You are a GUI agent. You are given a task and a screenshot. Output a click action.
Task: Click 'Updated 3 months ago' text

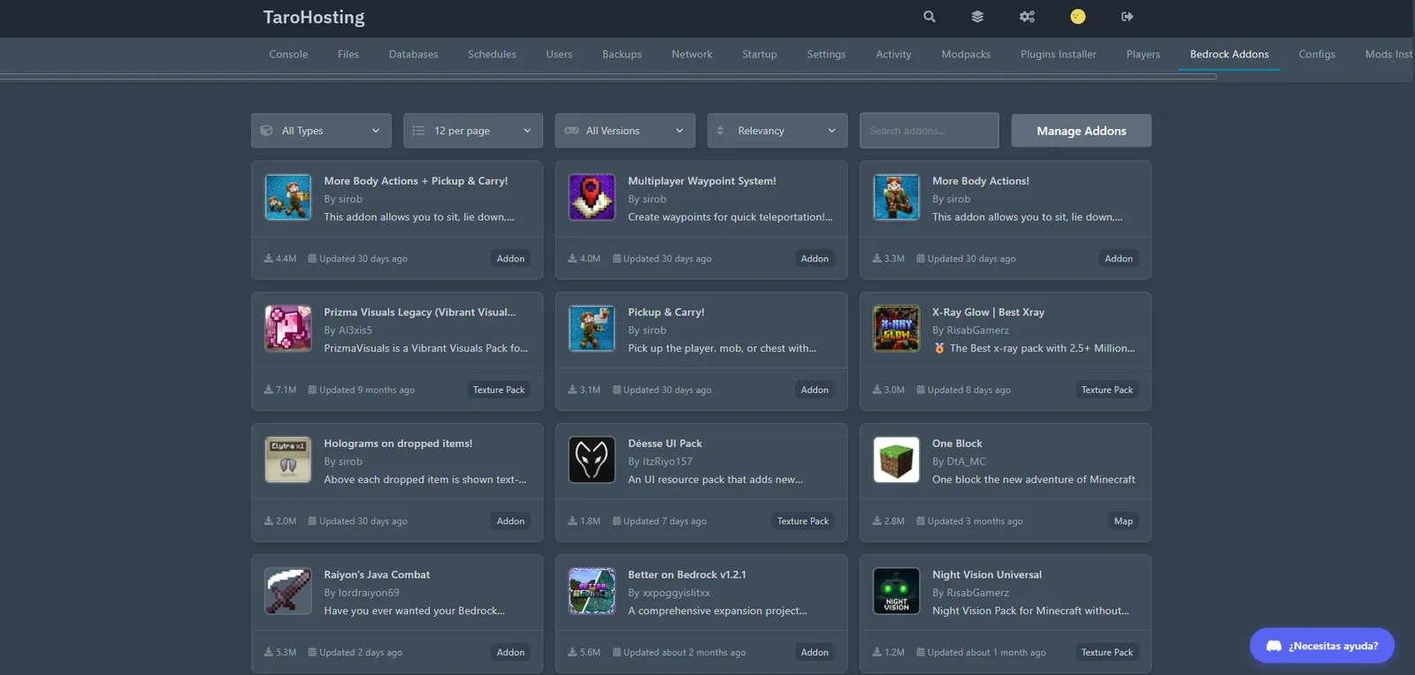975,521
